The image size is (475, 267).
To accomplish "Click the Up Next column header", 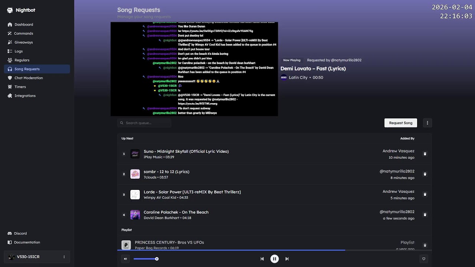I will click(127, 138).
